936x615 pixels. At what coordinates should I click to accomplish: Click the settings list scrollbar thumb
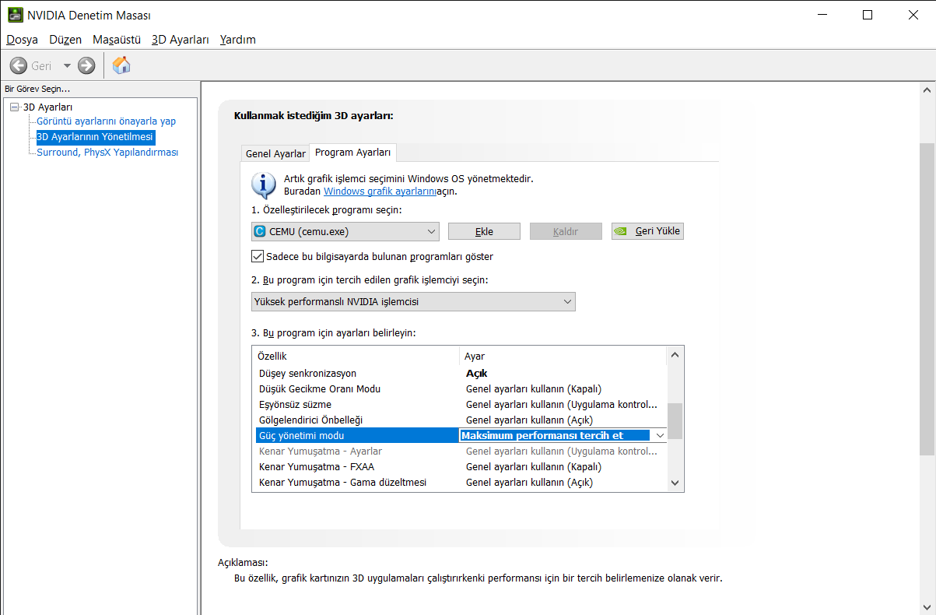pos(675,421)
